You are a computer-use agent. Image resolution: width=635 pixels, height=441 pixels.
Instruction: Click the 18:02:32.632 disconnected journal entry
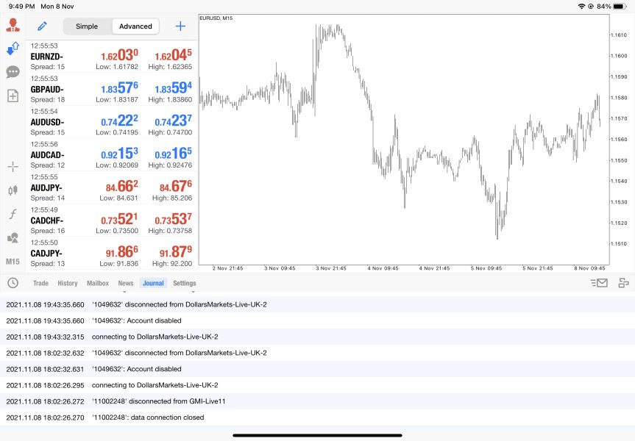tap(318, 353)
